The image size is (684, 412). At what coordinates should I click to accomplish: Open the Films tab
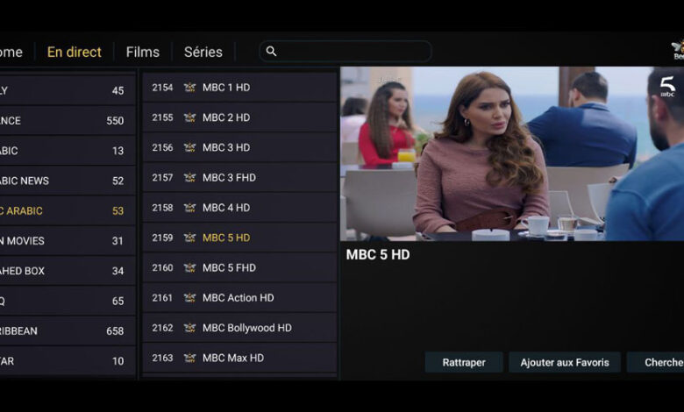pyautogui.click(x=143, y=52)
